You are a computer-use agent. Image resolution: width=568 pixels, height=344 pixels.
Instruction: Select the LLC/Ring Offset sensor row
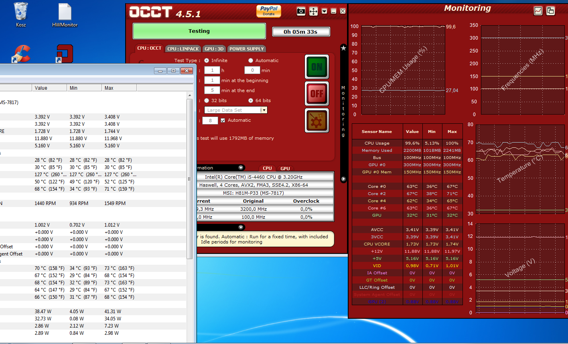click(x=407, y=287)
